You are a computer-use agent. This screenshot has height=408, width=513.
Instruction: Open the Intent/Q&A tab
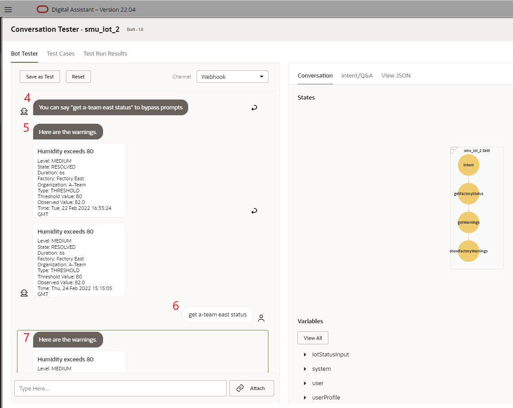357,75
